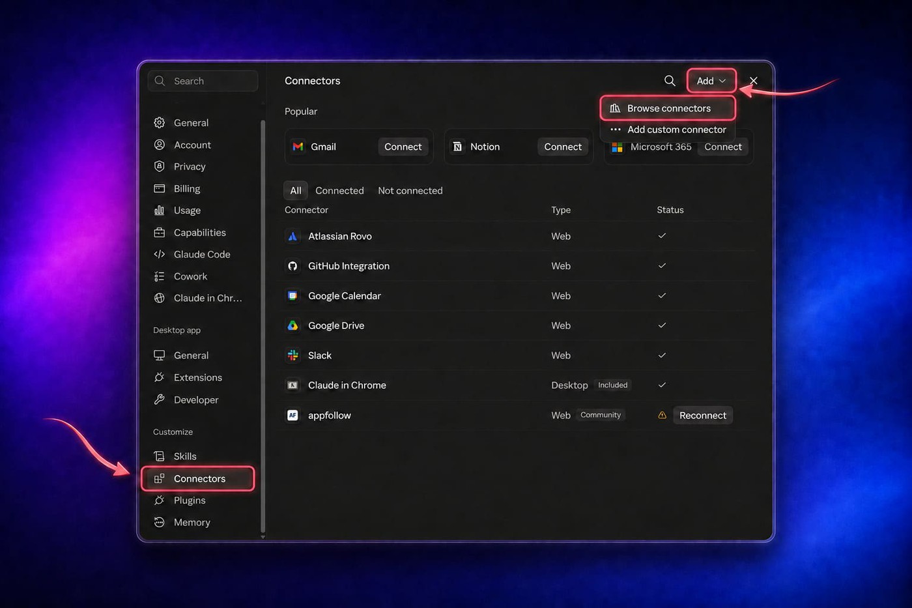912x608 pixels.
Task: Click the Status column header
Action: [x=670, y=210]
